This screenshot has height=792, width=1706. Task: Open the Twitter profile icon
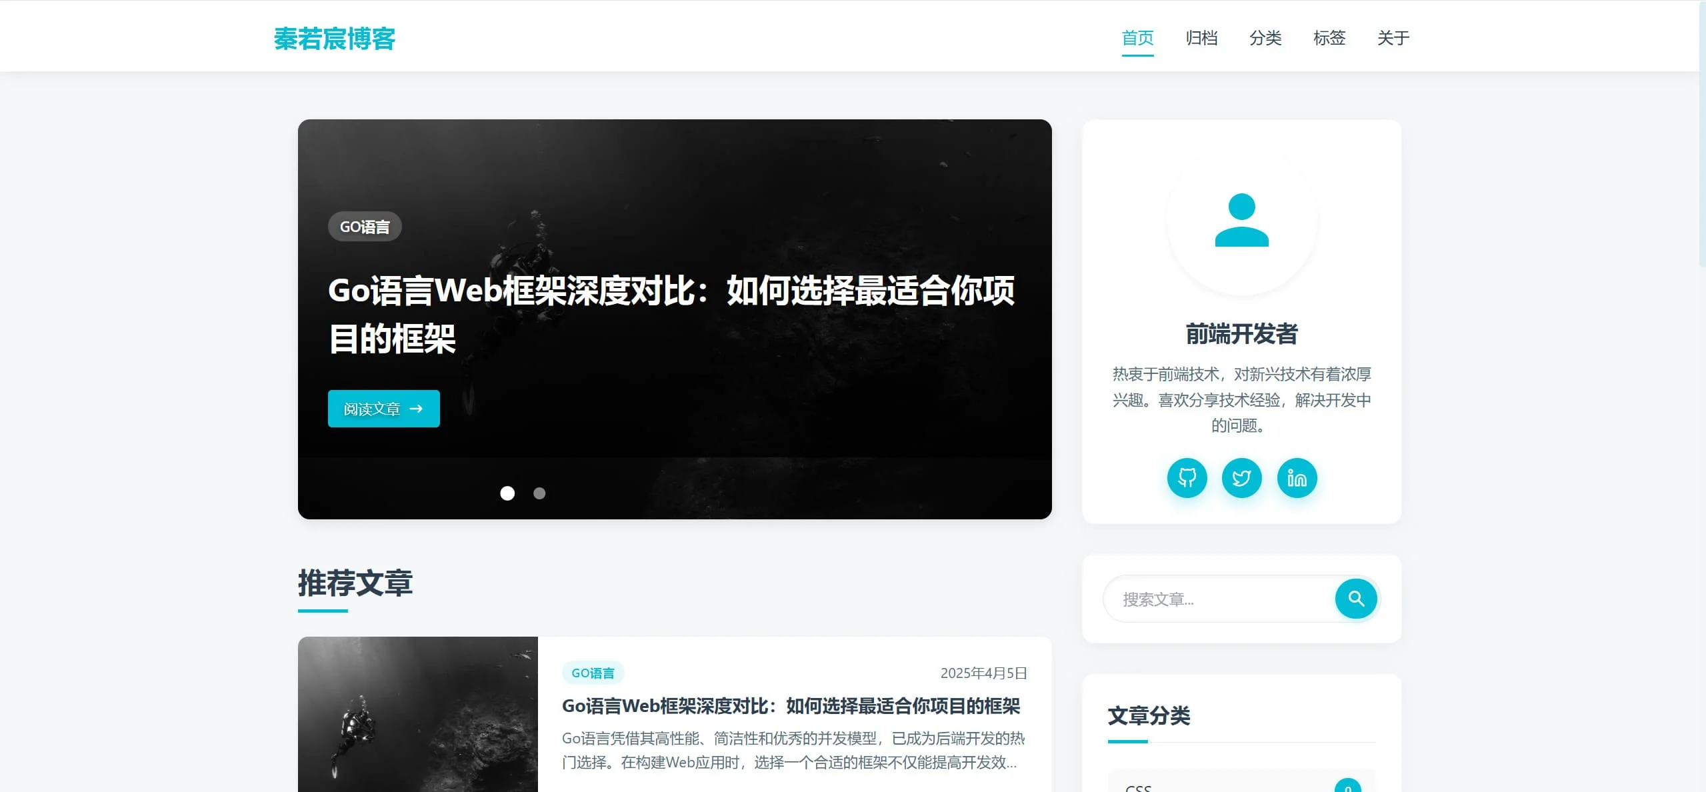pyautogui.click(x=1241, y=477)
